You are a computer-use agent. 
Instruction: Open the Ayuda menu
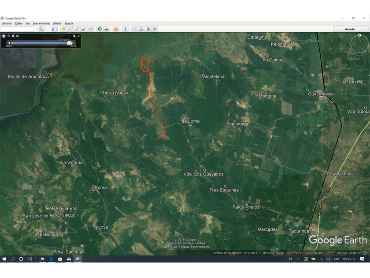tap(69, 23)
